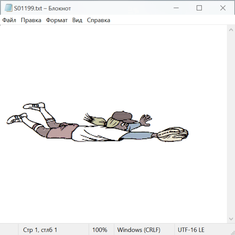Screen dimensions: 235x235
Task: Click the scroll up arrow
Action: click(231, 30)
